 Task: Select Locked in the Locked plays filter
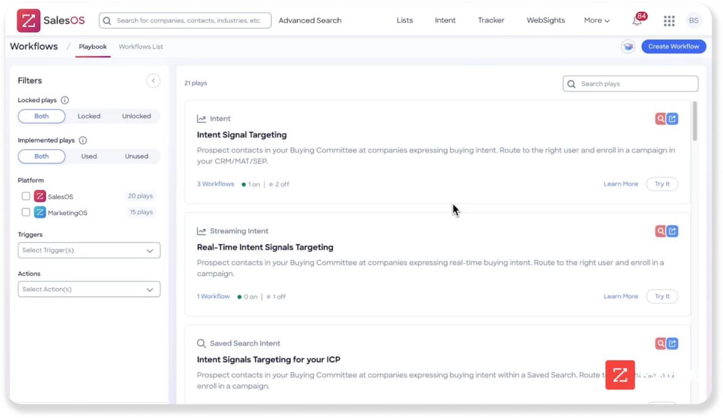(89, 116)
